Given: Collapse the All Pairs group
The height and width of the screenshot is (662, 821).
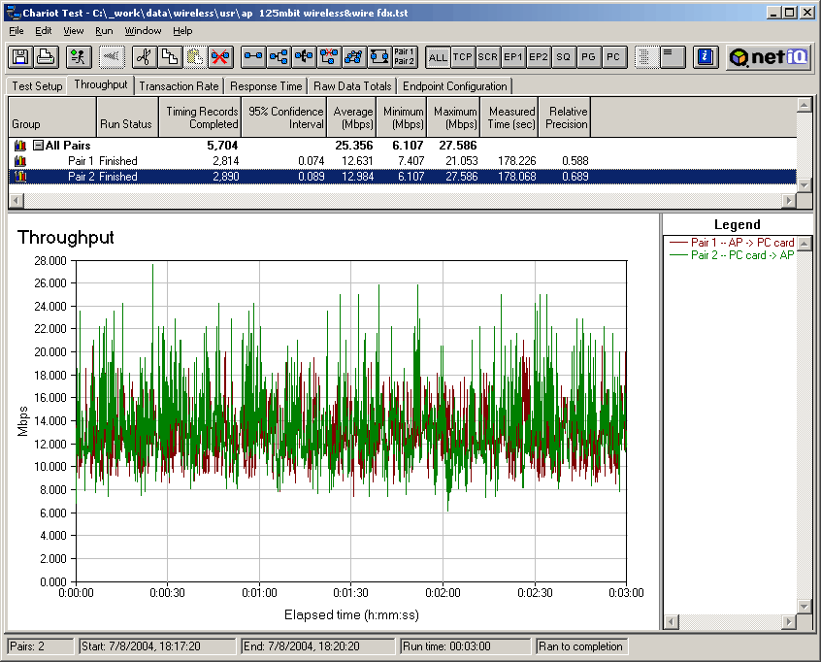Looking at the screenshot, I should click(x=38, y=146).
